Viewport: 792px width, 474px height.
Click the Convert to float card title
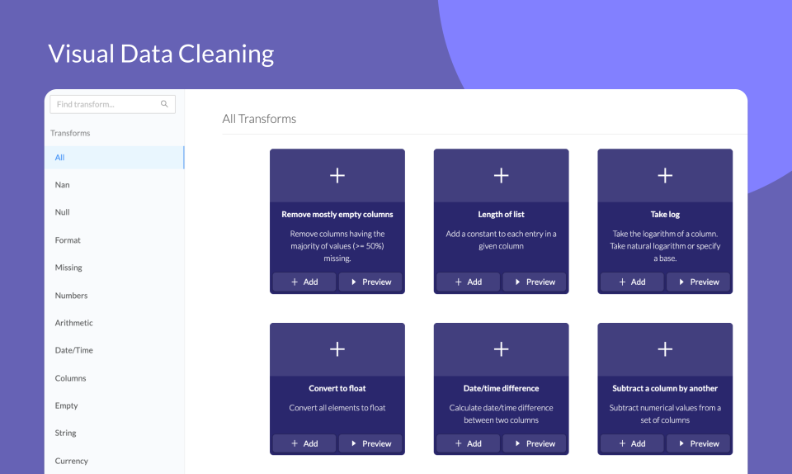(337, 388)
